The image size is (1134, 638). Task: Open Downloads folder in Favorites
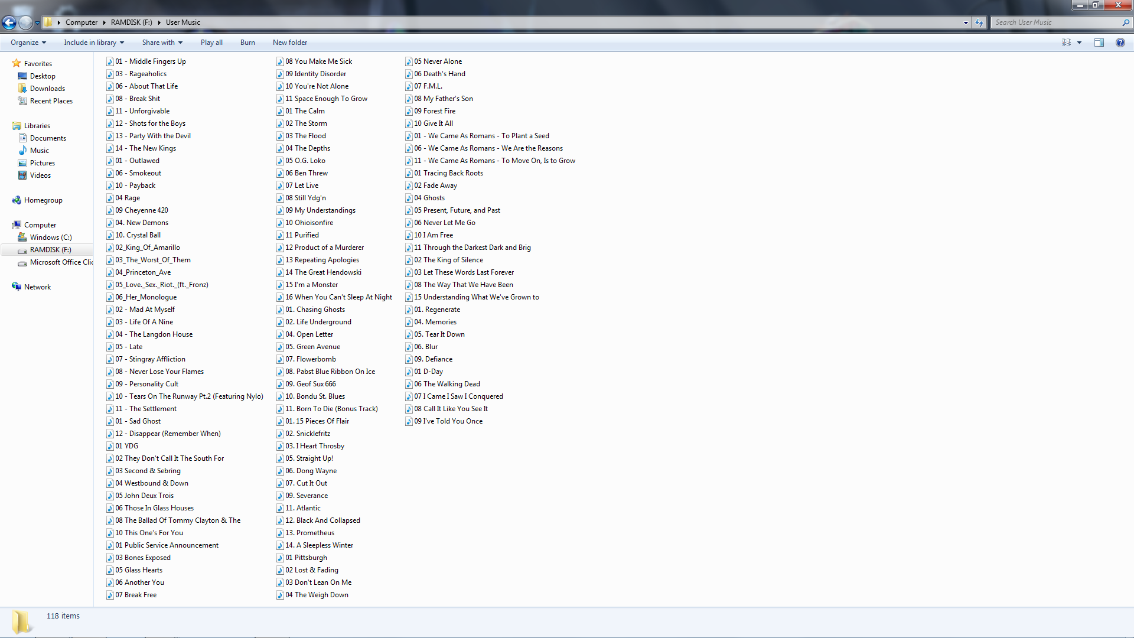coord(47,89)
